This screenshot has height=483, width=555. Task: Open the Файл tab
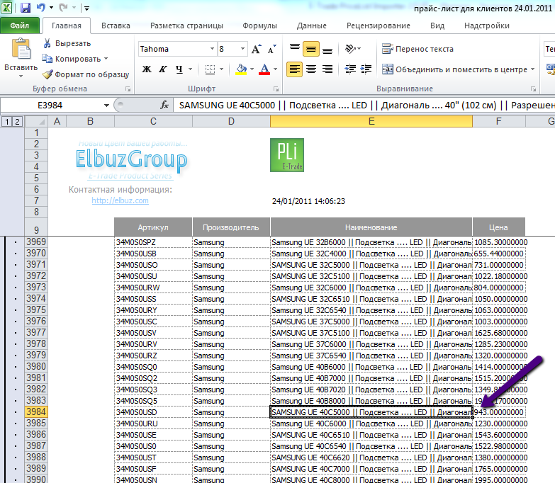[x=20, y=25]
